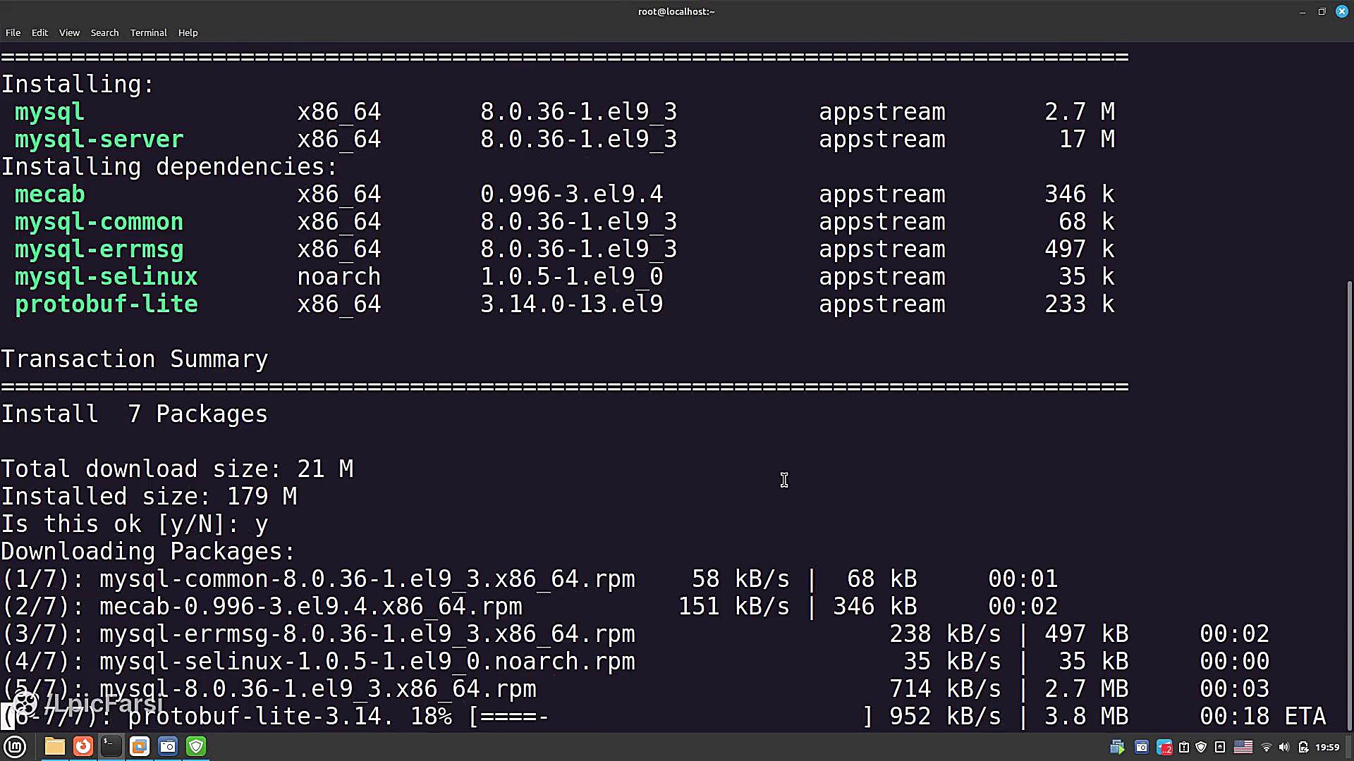Maximize the root@localhost terminal window

tap(1322, 11)
